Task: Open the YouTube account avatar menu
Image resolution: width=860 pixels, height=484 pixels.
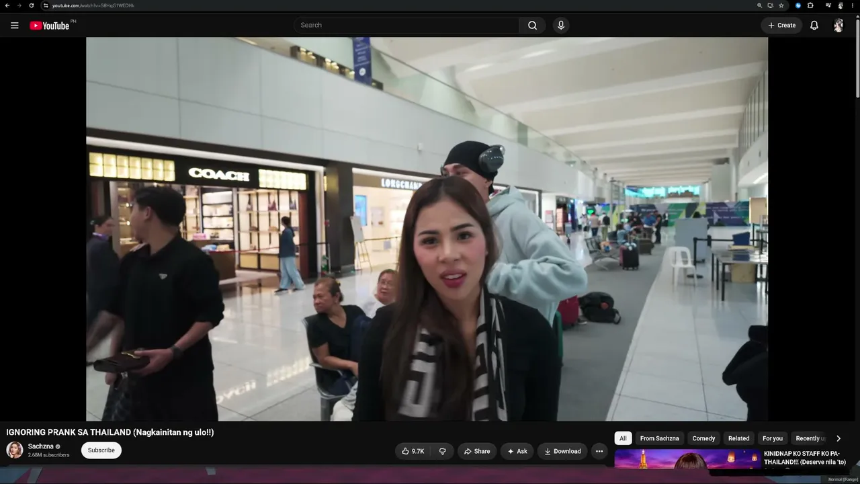Action: pyautogui.click(x=838, y=26)
